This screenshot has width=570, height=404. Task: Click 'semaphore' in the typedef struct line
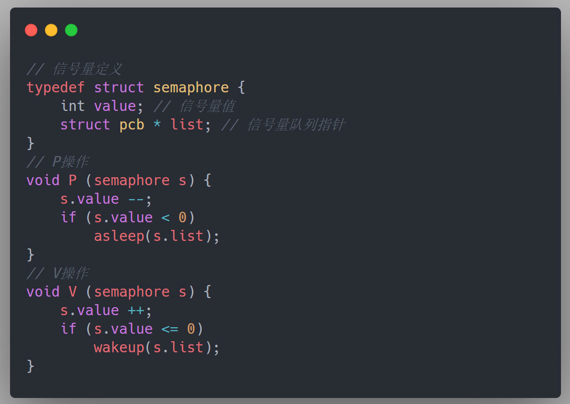(x=191, y=87)
